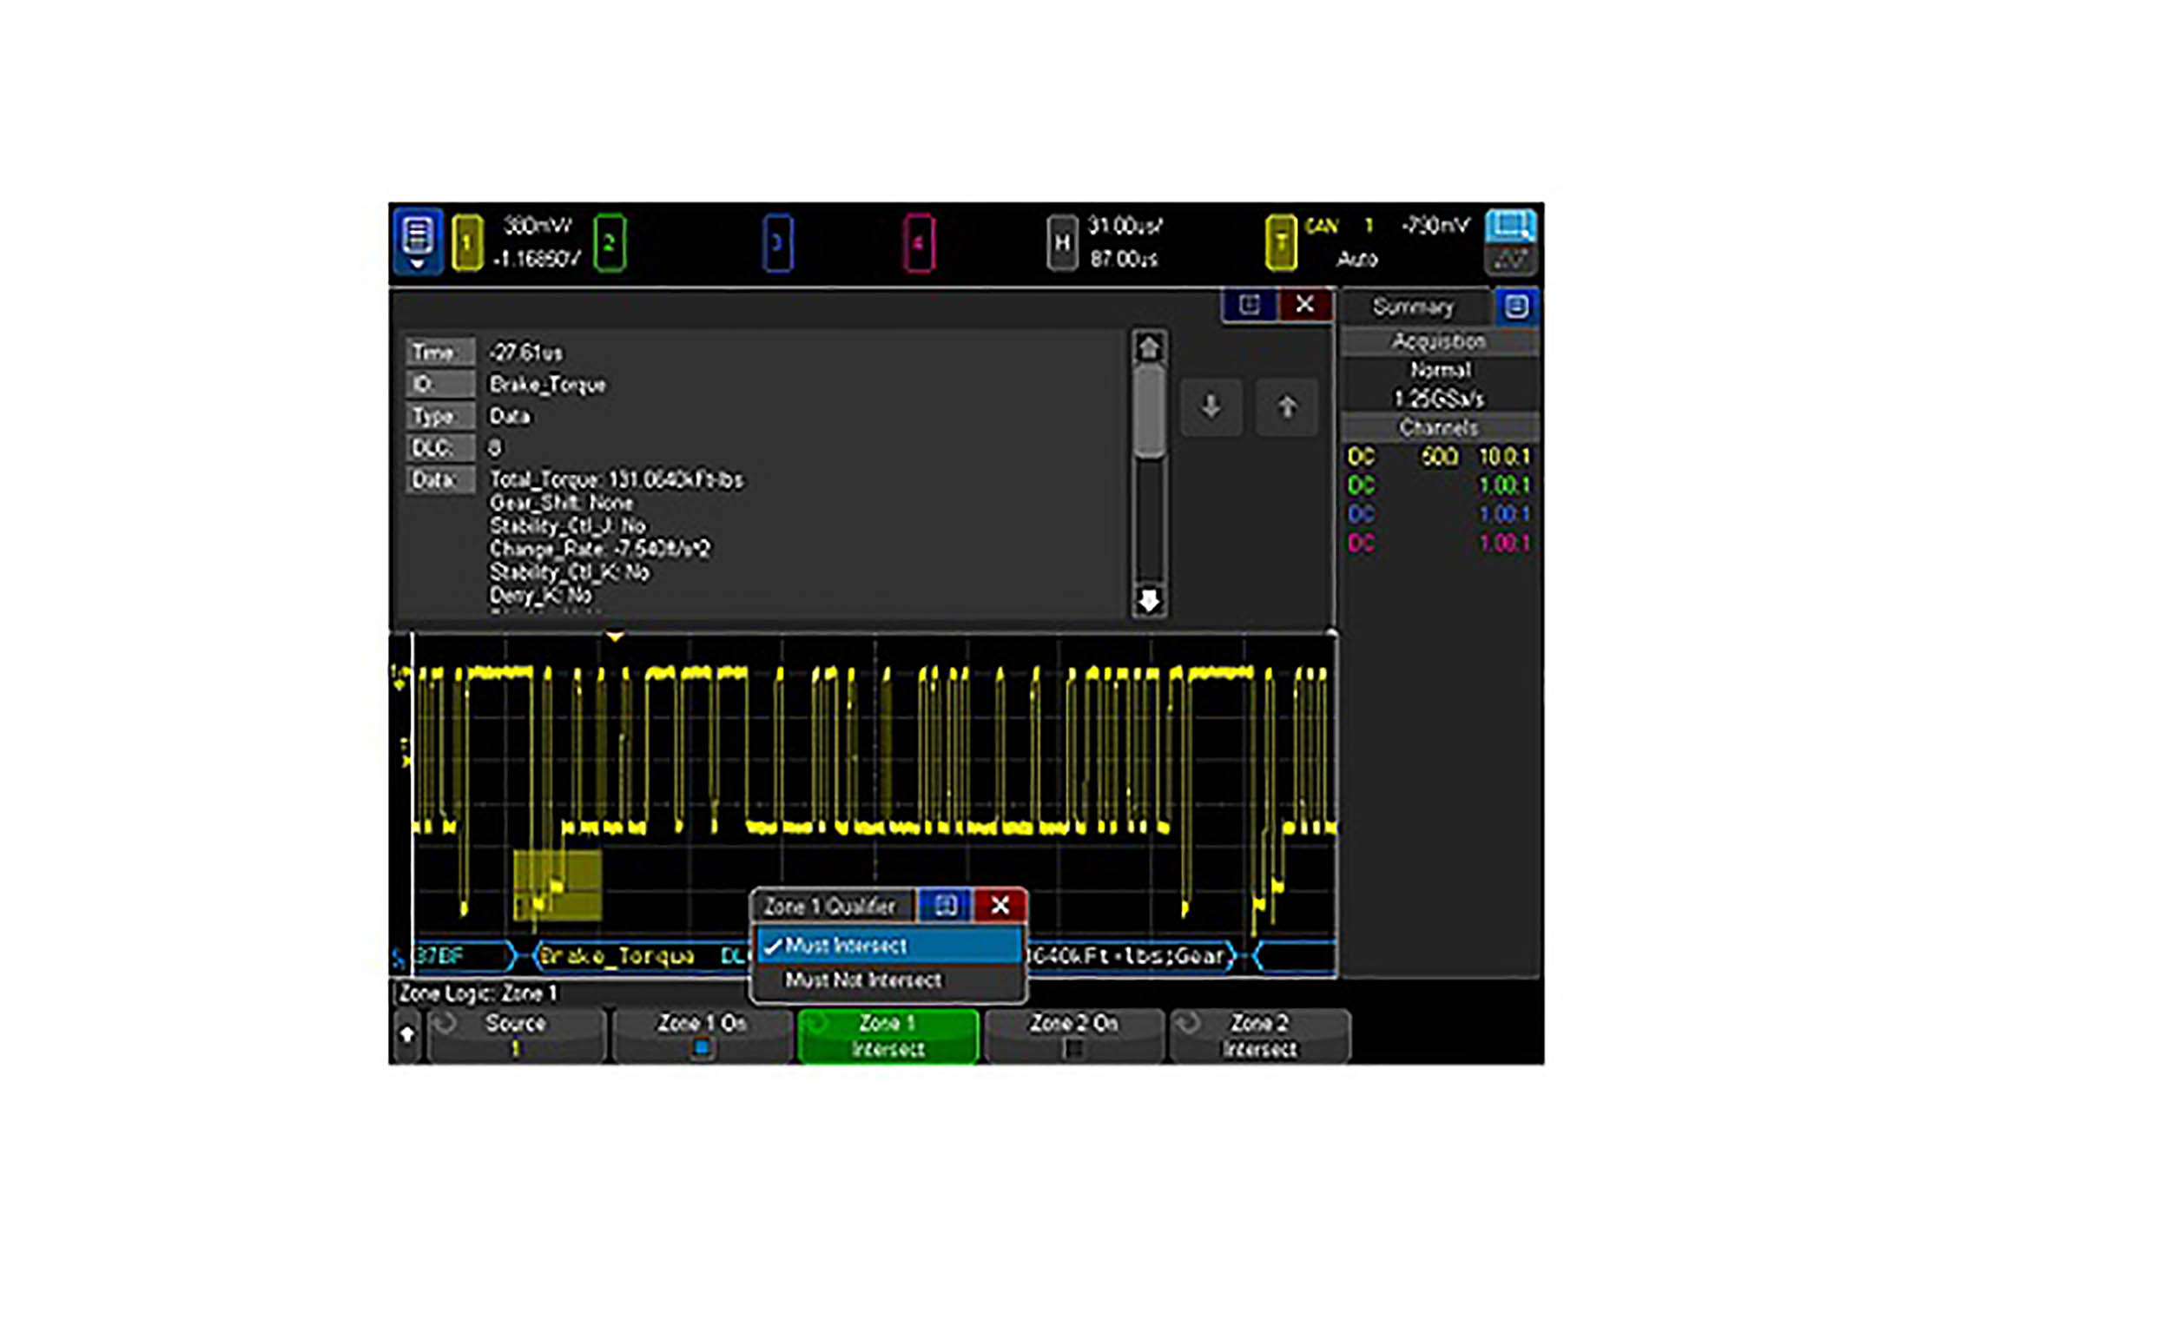Click the display icon at top-right corner
Viewport: 2171px width, 1333px height.
pyautogui.click(x=1511, y=226)
